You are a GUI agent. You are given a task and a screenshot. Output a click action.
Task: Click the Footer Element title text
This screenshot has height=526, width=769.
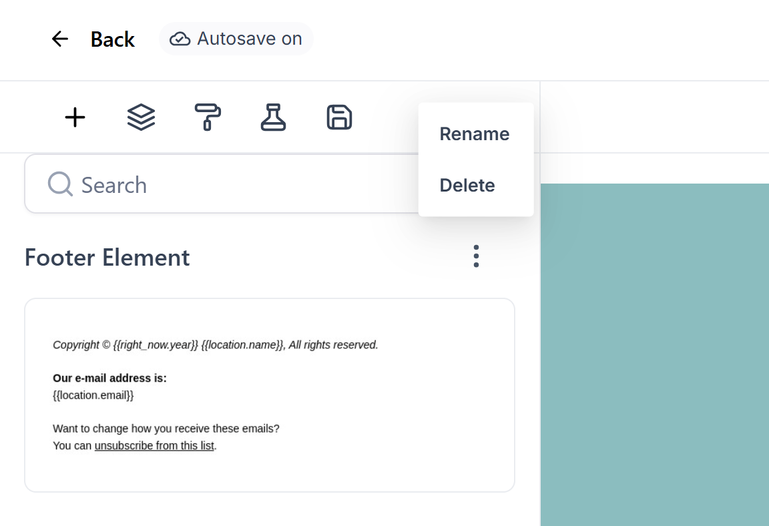point(107,257)
